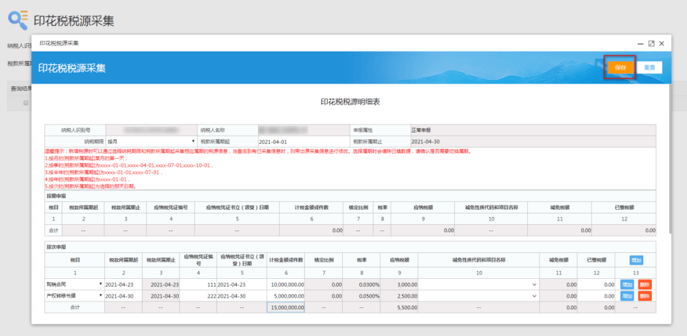
Task: Click the 10,000,000.00 计税金额 input field
Action: pos(286,285)
